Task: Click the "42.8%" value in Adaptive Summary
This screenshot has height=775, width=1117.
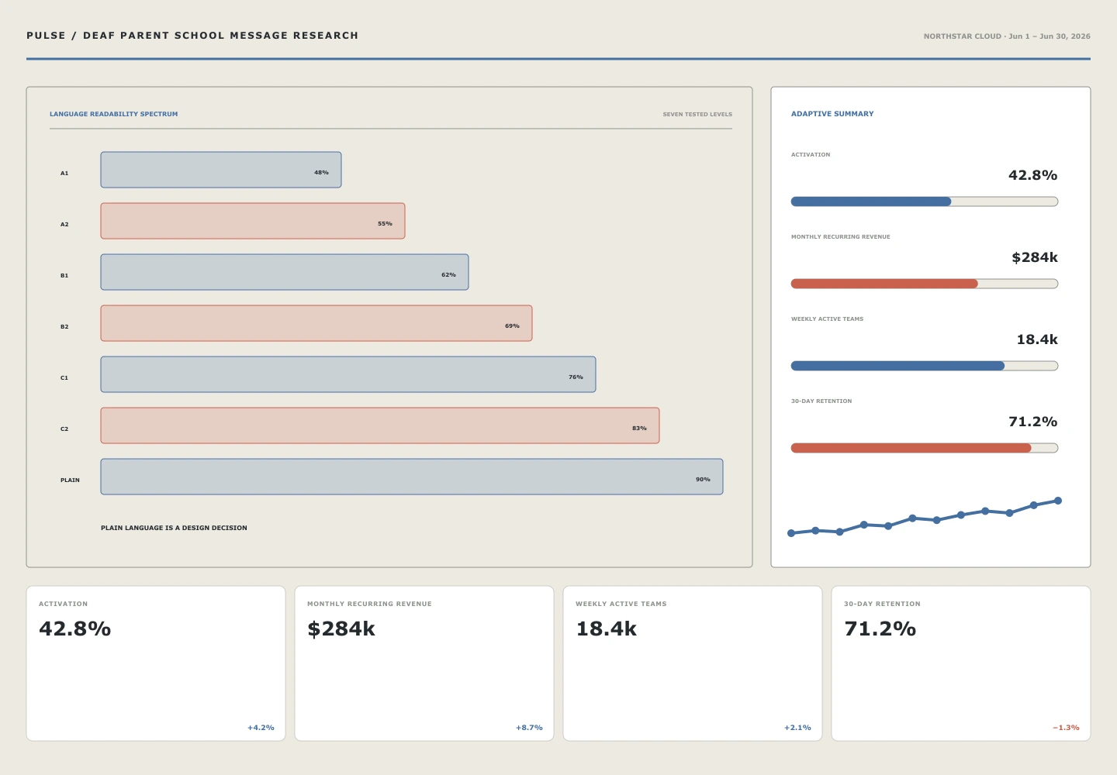Action: 1032,175
